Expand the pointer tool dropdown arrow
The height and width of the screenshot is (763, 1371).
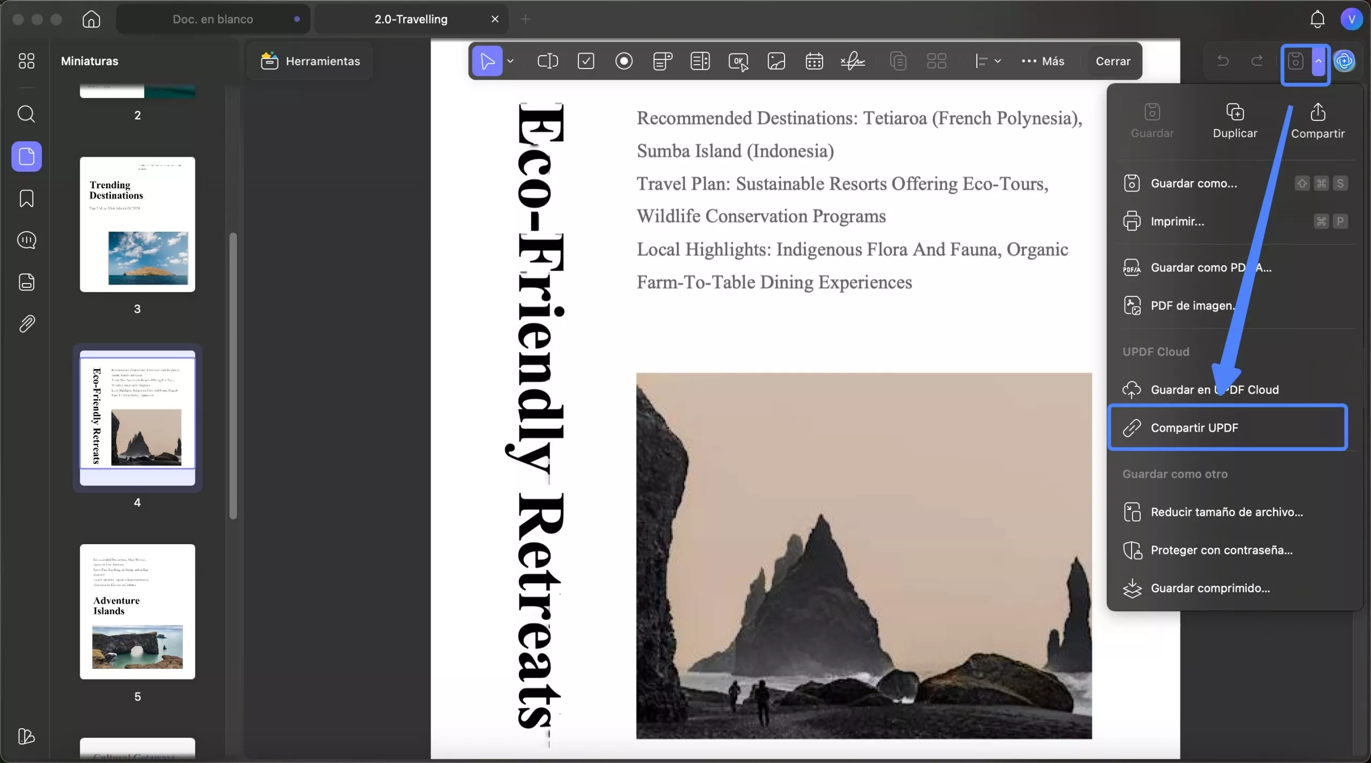point(510,61)
